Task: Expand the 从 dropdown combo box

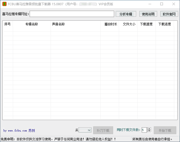Action: tap(85, 130)
